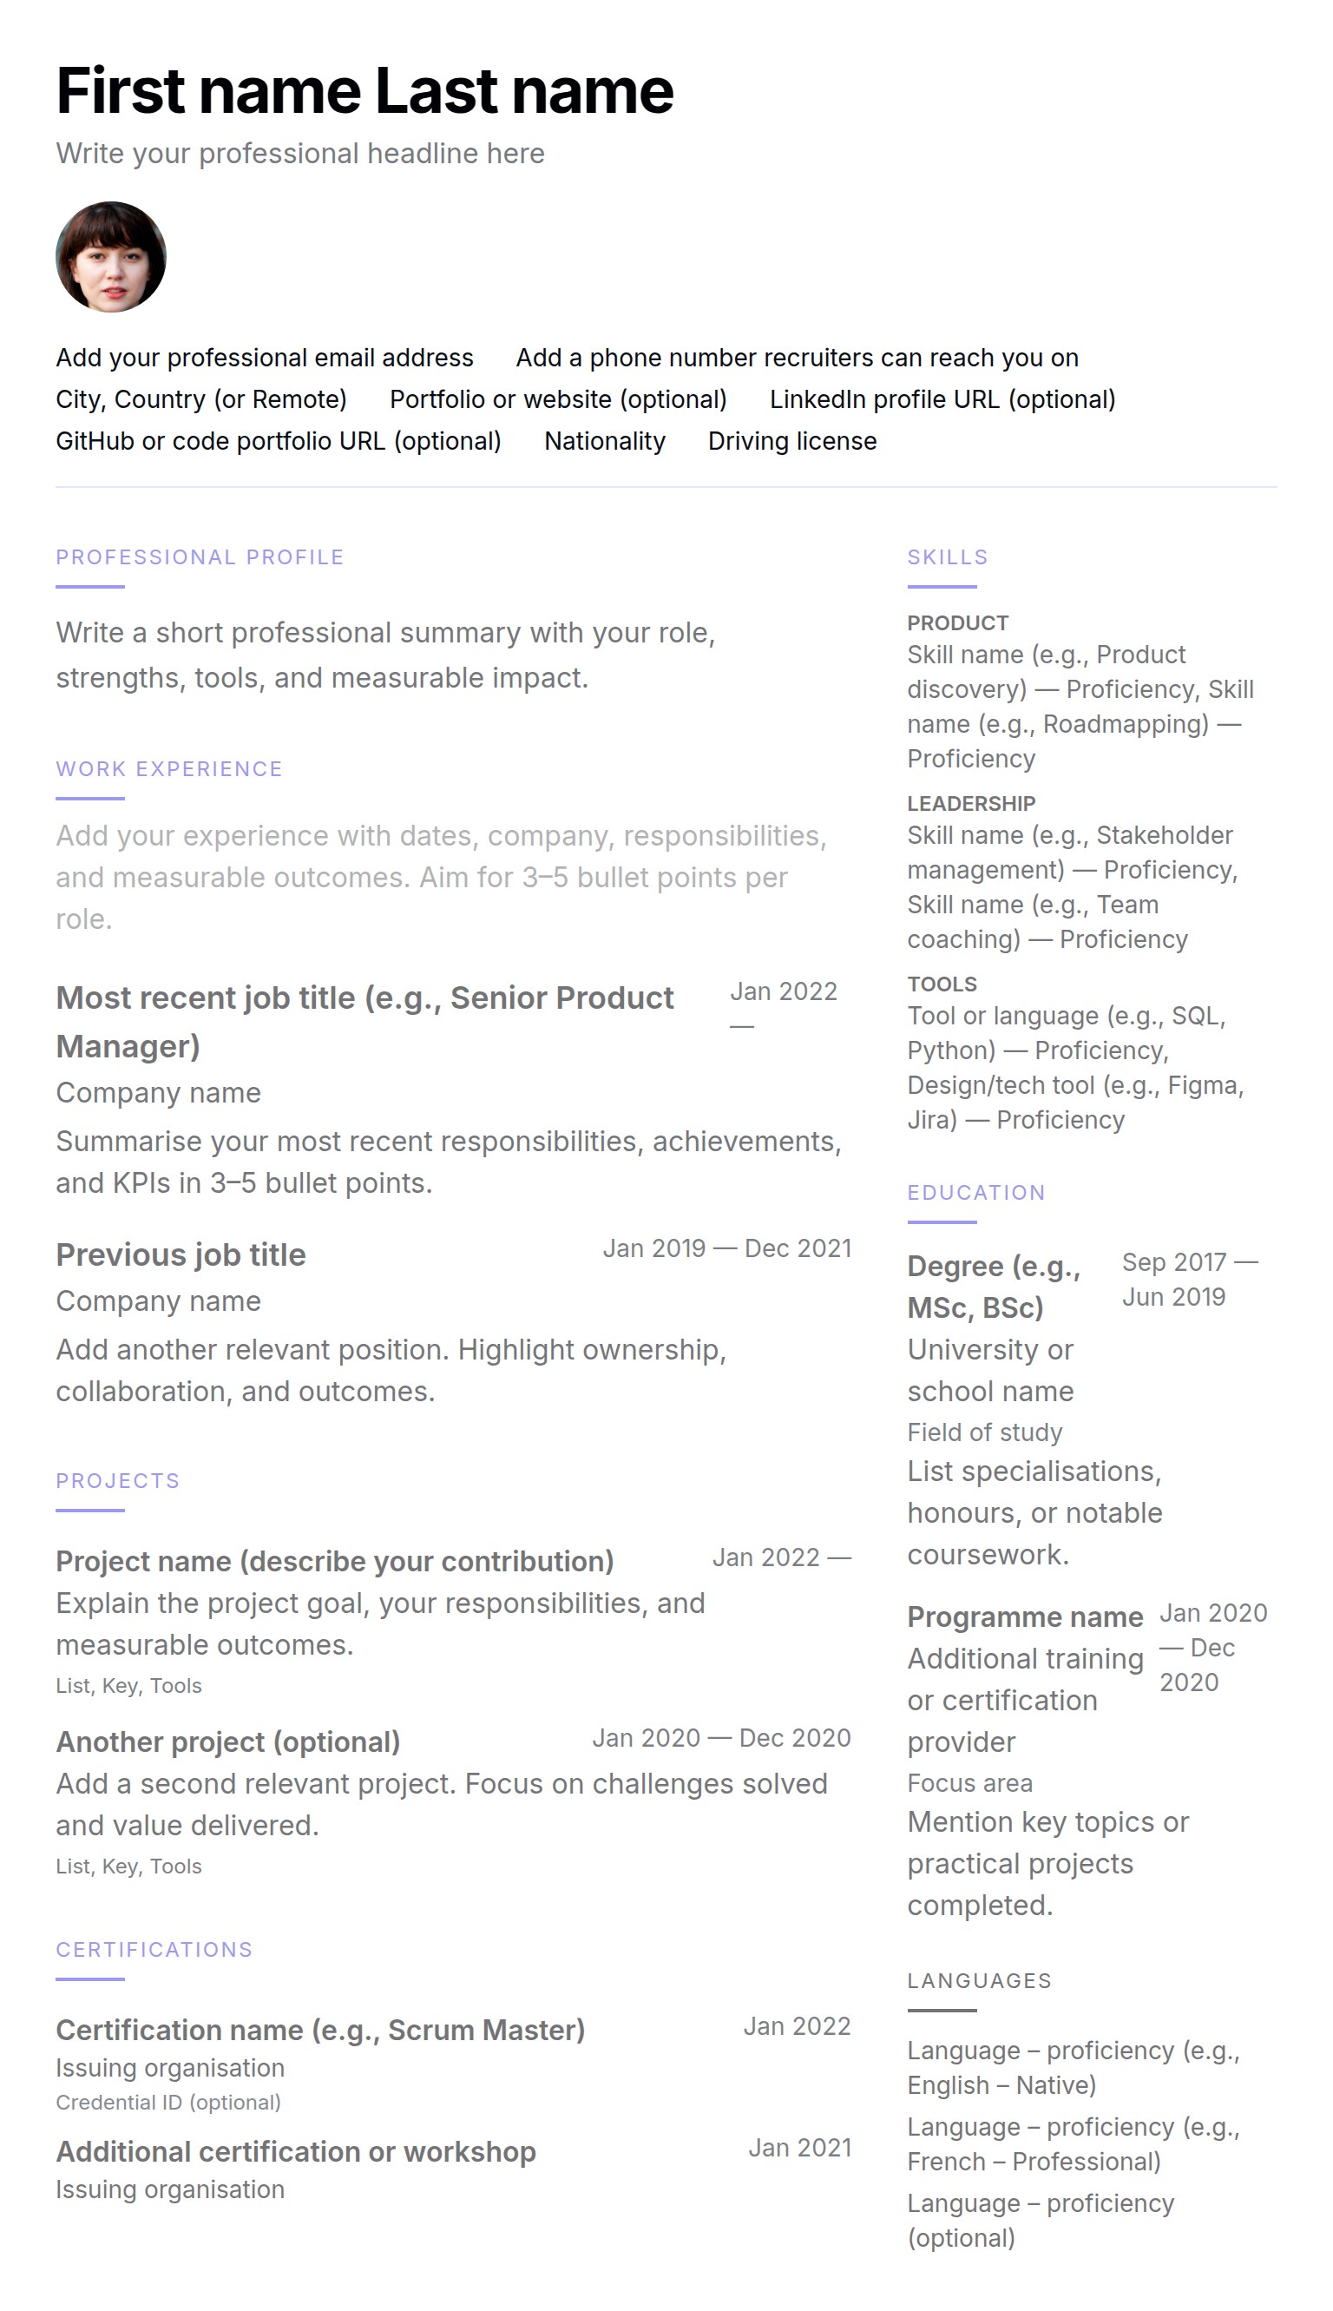Click the Portfolio or website field

[557, 400]
